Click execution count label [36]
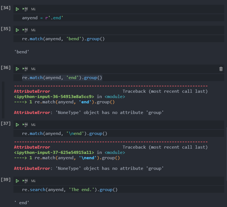This screenshot has height=207, width=227. point(6,68)
